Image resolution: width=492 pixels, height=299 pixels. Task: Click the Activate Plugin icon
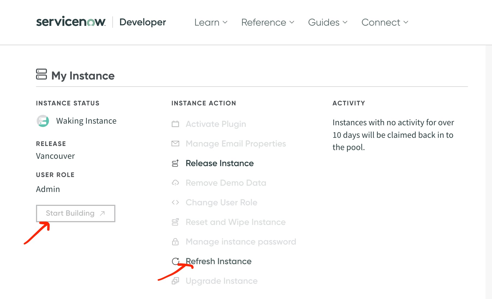pyautogui.click(x=175, y=124)
